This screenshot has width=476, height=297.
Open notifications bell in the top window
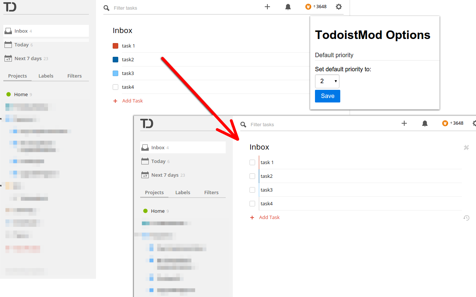tap(288, 7)
